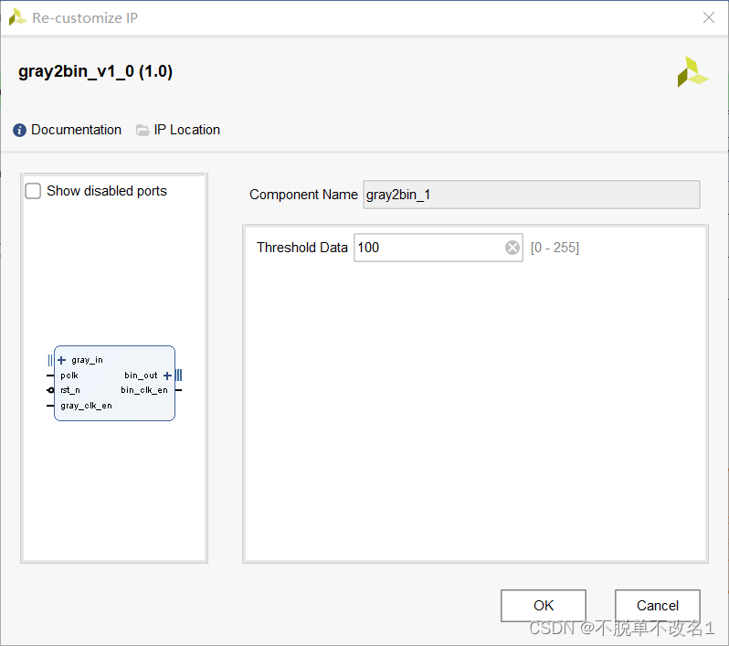Dismiss the dialog with Cancel

click(x=658, y=606)
